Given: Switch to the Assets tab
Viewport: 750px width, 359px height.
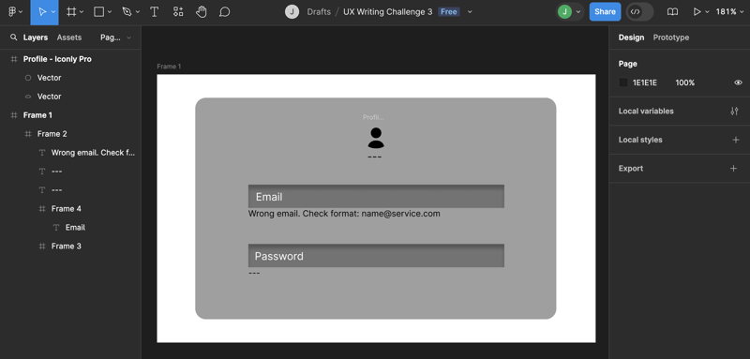Looking at the screenshot, I should click(x=69, y=37).
